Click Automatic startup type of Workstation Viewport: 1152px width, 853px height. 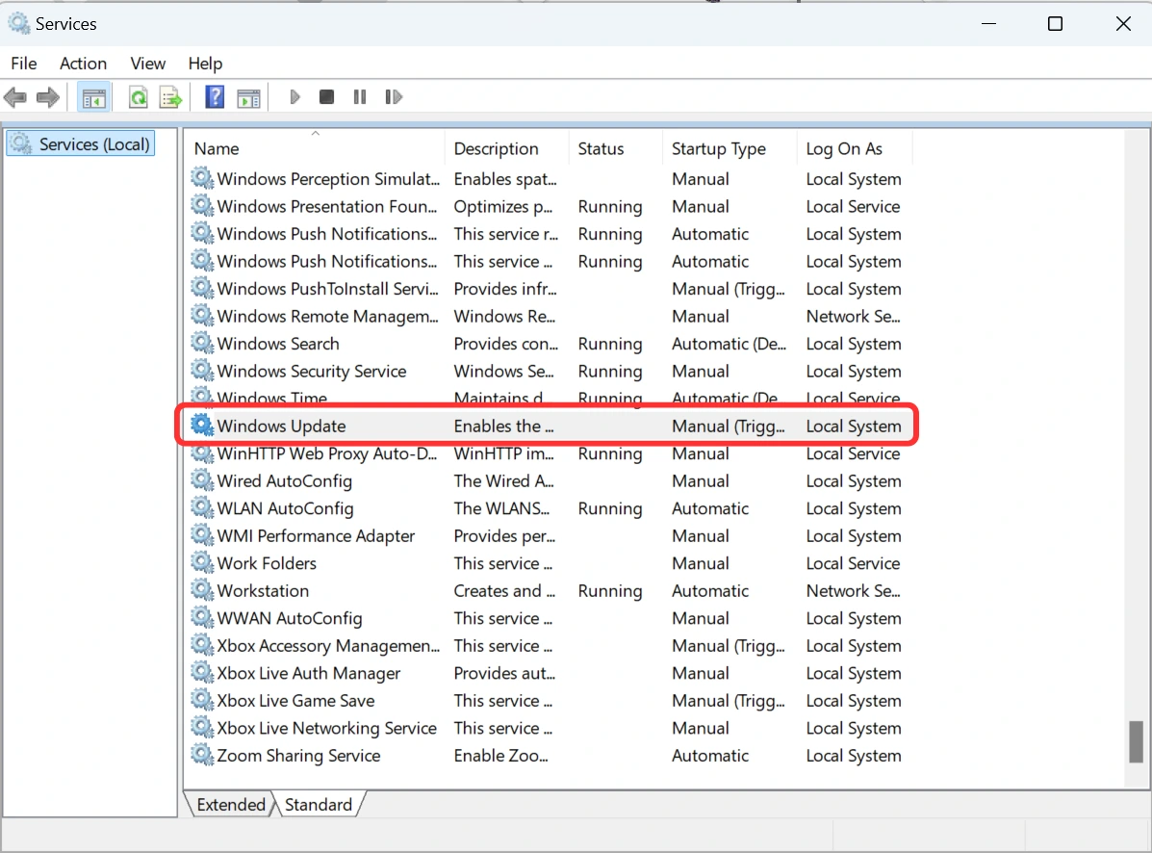[709, 591]
